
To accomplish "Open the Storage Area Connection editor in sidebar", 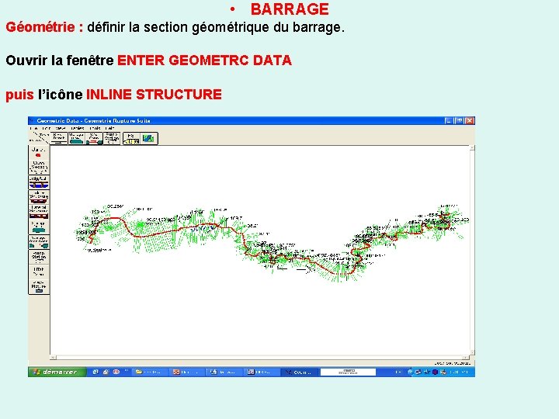I will (x=39, y=242).
